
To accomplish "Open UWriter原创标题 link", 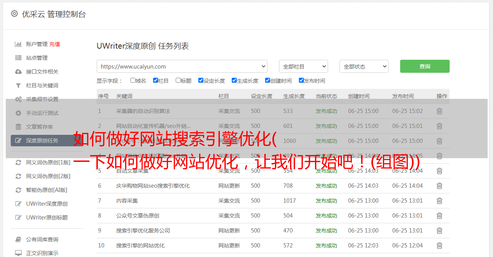I will [47, 218].
